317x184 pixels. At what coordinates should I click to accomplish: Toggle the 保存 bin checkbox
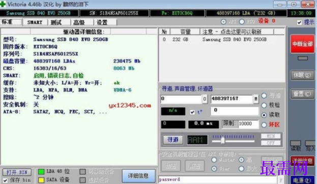pyautogui.click(x=5, y=180)
